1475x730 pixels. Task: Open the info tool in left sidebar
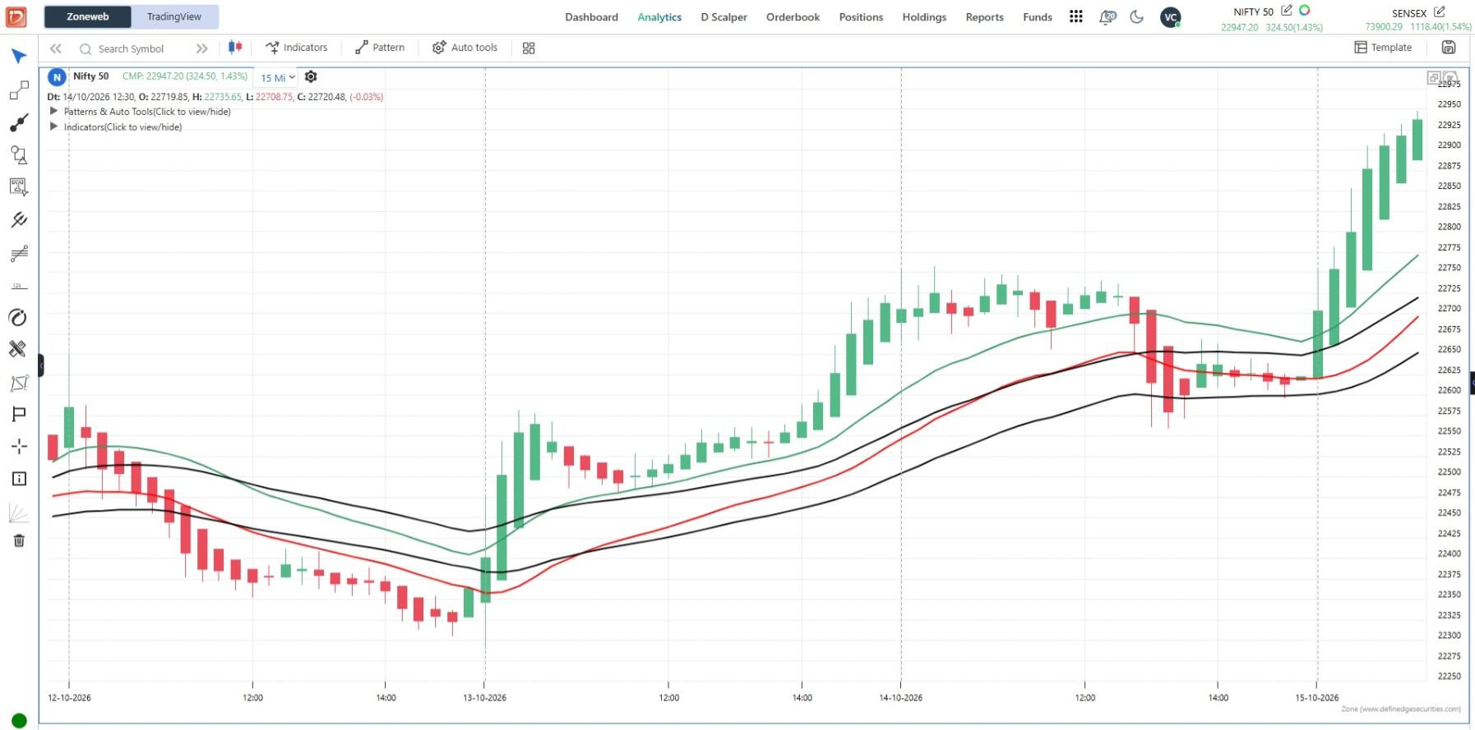(19, 479)
